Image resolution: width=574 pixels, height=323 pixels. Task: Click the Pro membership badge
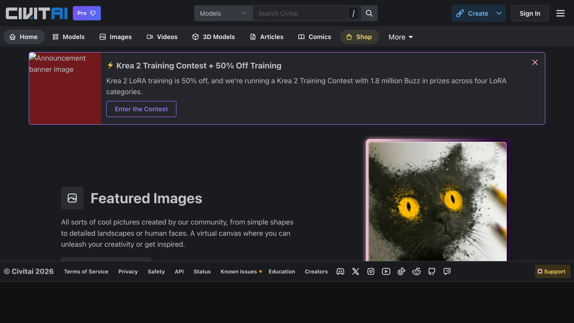point(87,13)
